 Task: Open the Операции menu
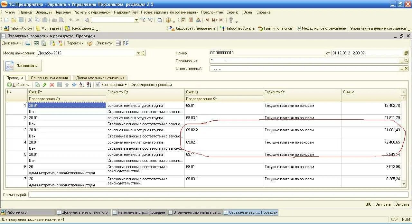[x=43, y=12]
